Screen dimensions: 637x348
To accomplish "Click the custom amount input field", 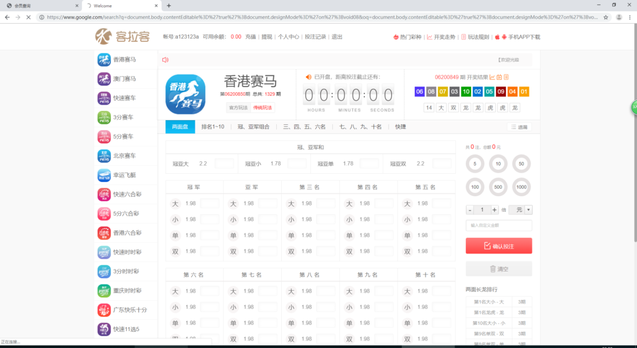I will 499,225.
